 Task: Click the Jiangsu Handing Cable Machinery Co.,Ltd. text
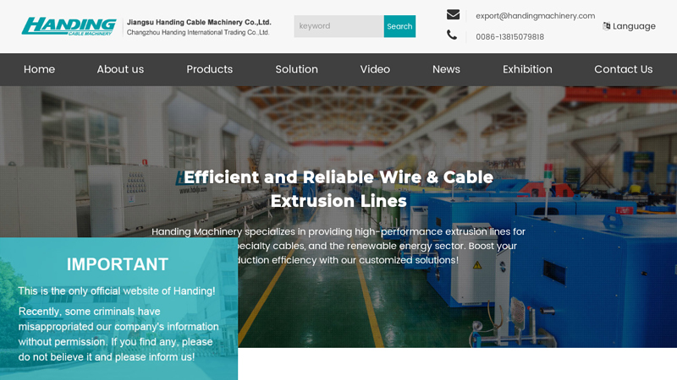[199, 22]
